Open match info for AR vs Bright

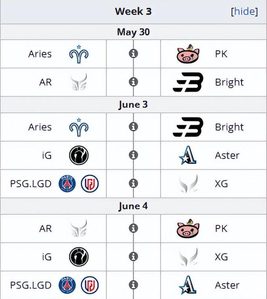[133, 82]
